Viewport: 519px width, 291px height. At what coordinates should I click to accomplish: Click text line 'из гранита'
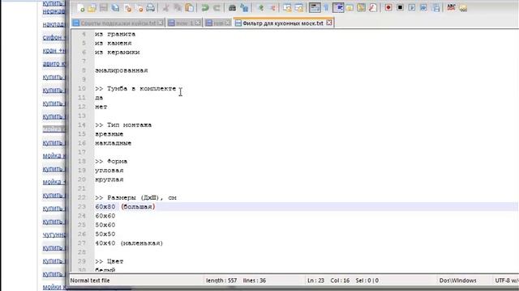click(115, 34)
